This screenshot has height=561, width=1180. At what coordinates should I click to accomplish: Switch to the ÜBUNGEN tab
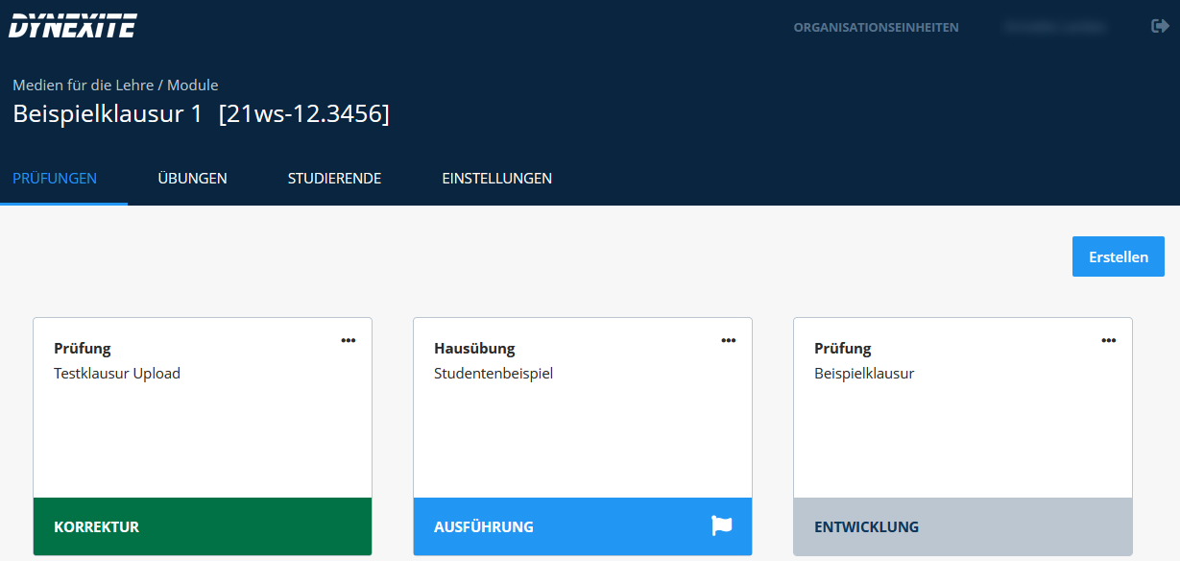[192, 178]
